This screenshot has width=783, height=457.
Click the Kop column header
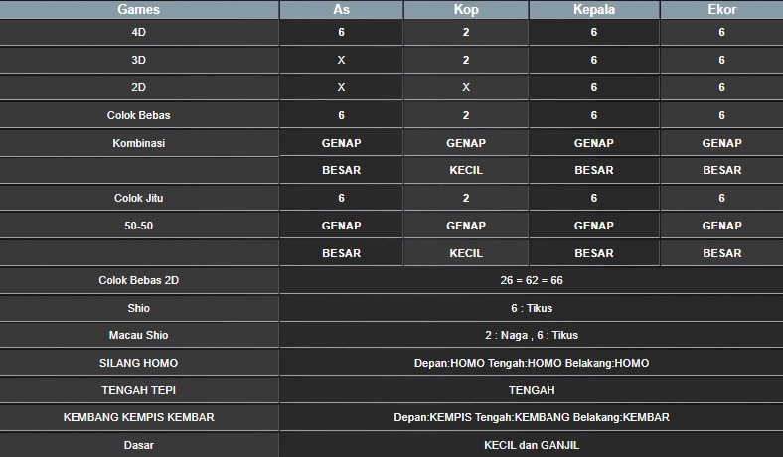466,10
